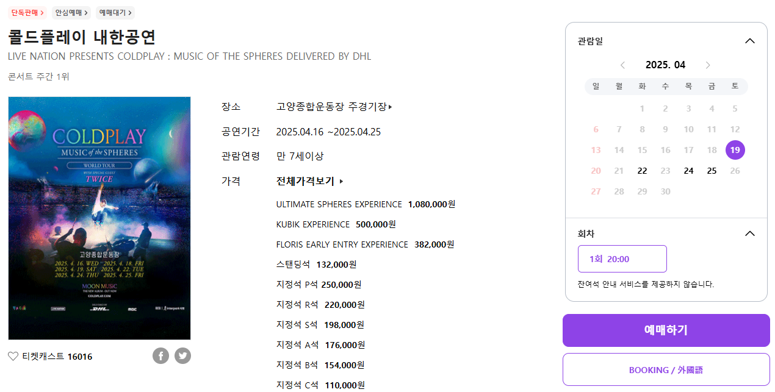Open the 단독판매 tag
The image size is (775, 392).
(27, 12)
